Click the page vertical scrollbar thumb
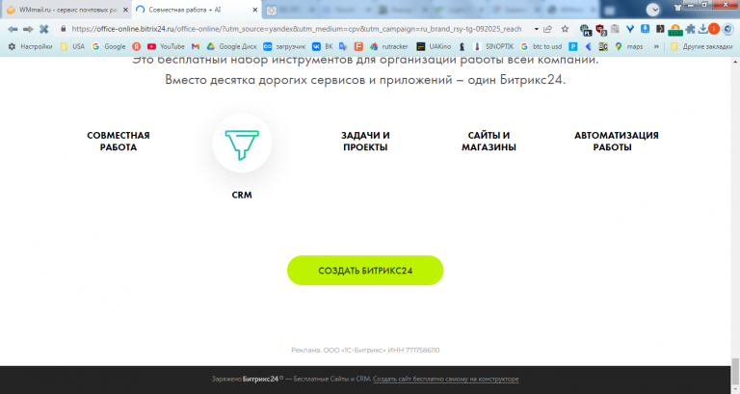The width and height of the screenshot is (740, 394). click(x=735, y=369)
